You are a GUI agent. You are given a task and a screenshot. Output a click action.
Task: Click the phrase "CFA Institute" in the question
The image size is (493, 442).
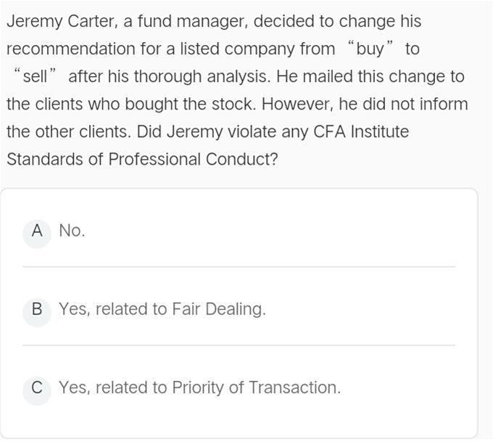click(361, 131)
